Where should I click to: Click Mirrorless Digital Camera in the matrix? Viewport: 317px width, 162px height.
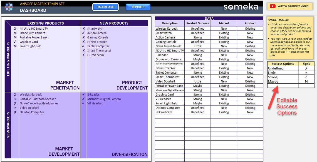(104, 99)
